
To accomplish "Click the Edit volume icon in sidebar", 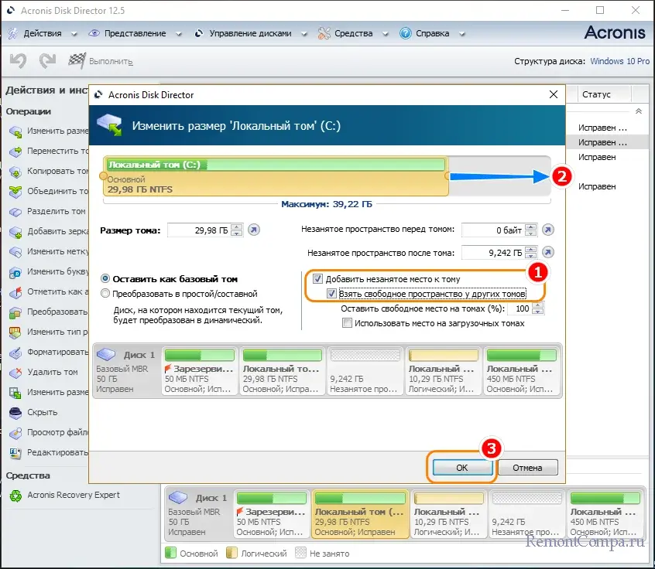I will (x=15, y=452).
